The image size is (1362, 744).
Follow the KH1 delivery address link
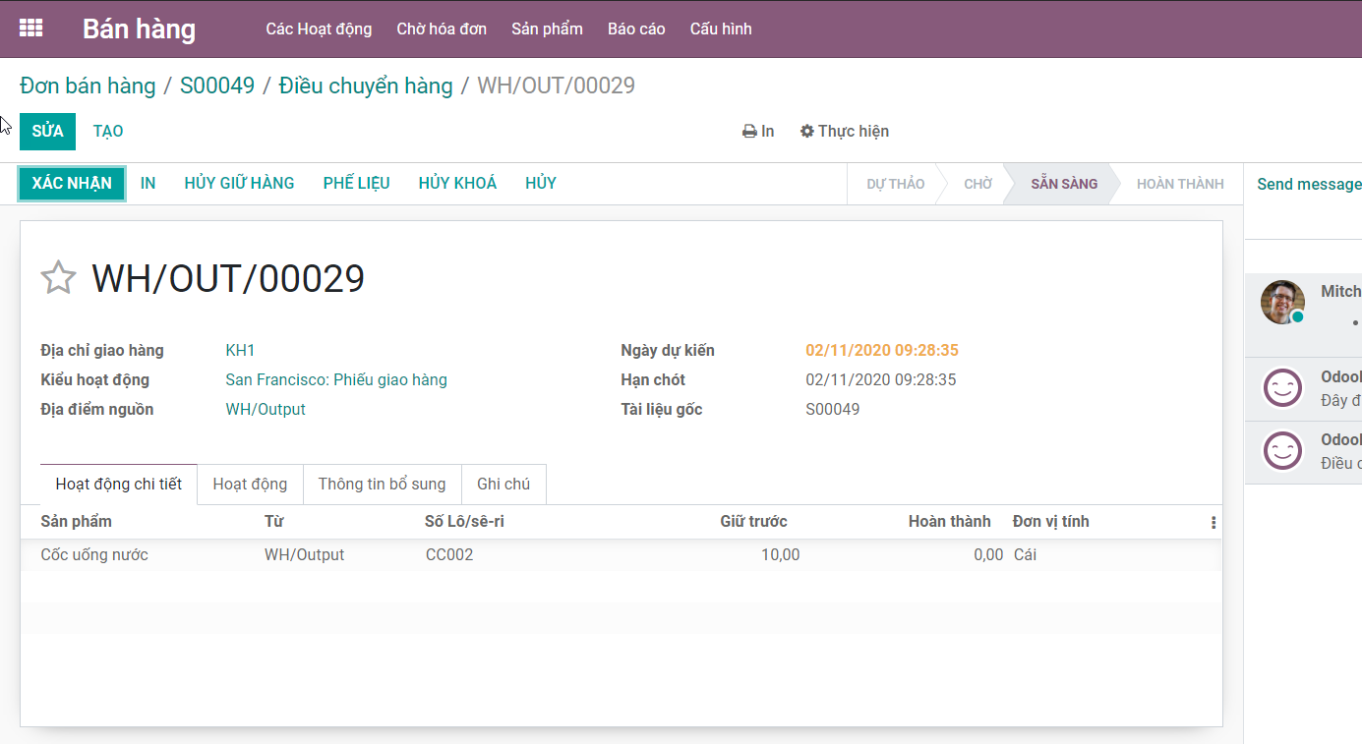coord(241,351)
